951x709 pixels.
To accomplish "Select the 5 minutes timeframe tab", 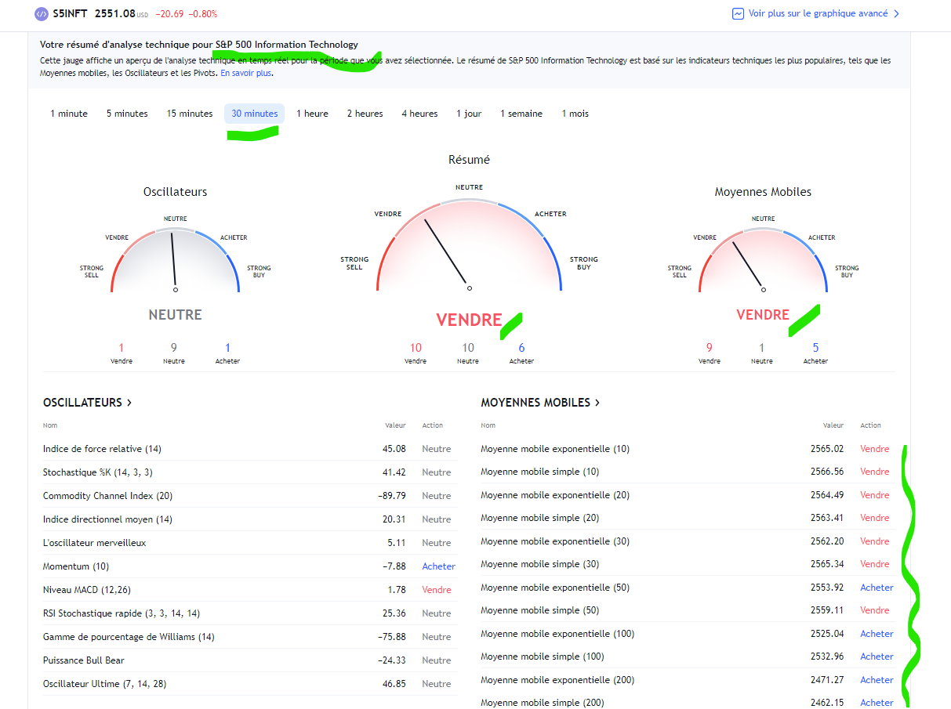I will (x=127, y=114).
